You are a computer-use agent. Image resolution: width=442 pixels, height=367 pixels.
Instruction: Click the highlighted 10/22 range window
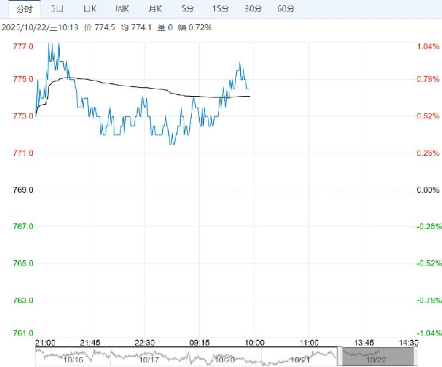coord(376,356)
